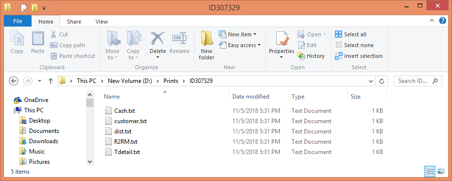452x181 pixels.
Task: Customize Quick Access Toolbar dropdown
Action: 44,8
